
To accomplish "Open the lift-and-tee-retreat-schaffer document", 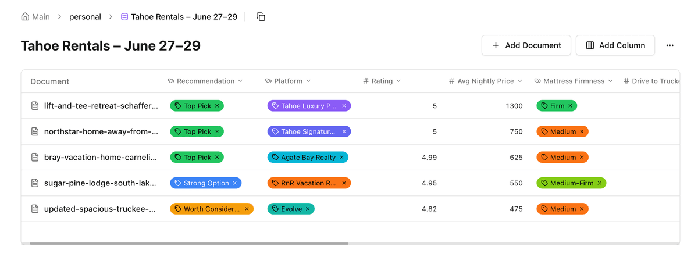I will (101, 106).
